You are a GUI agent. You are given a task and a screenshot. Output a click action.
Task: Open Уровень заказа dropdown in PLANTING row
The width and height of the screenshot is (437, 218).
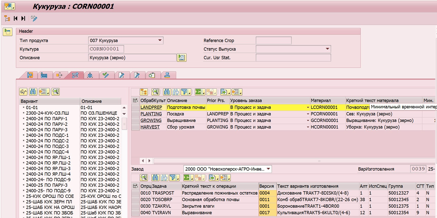click(x=308, y=114)
